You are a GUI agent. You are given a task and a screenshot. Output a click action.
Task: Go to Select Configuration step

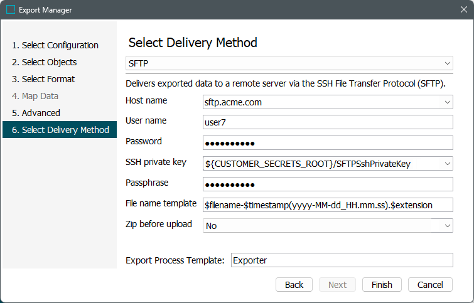pyautogui.click(x=55, y=45)
